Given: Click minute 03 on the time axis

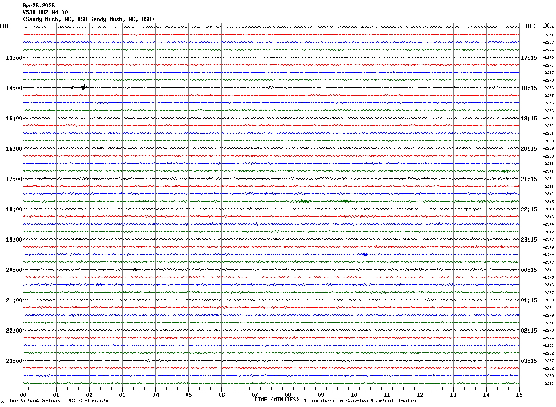Looking at the screenshot, I should [x=122, y=395].
